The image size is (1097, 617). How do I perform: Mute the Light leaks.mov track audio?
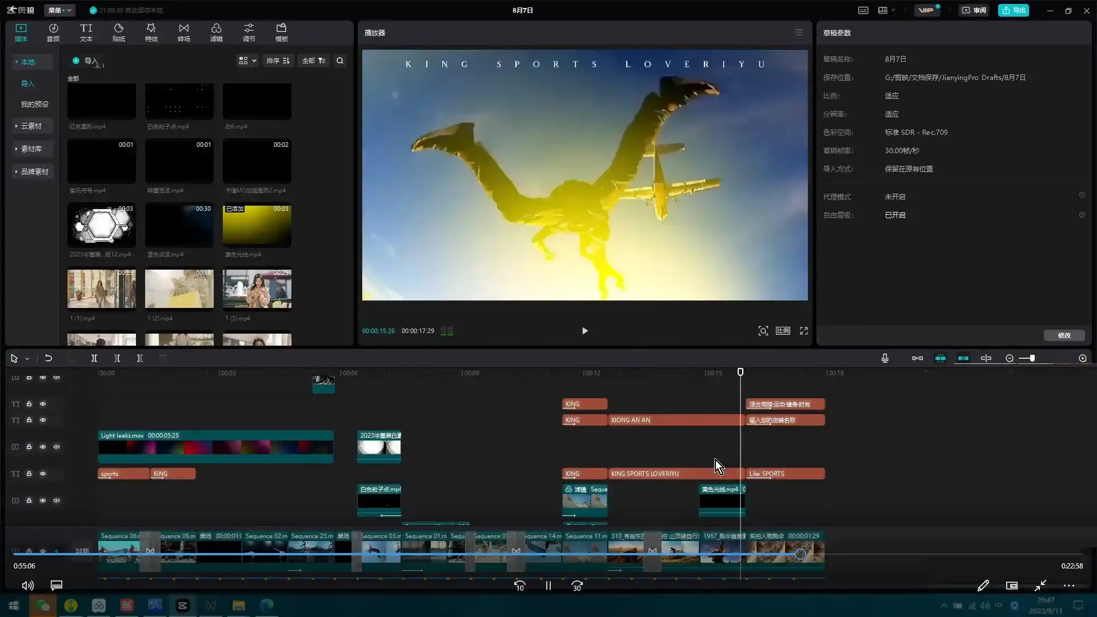tap(57, 447)
